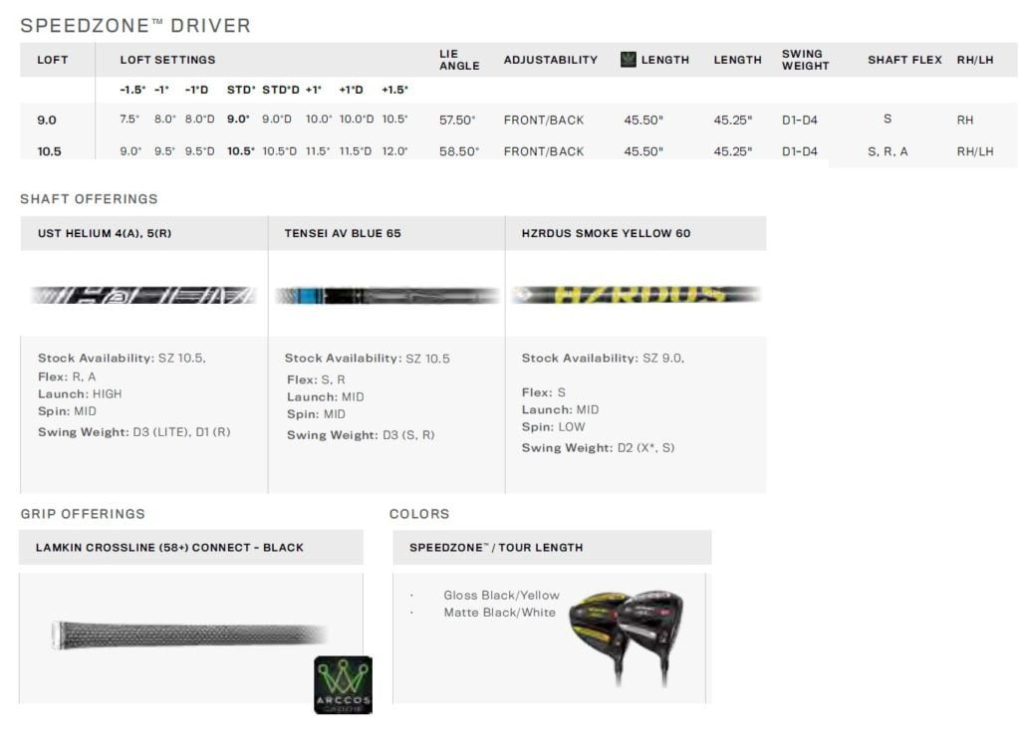
Task: Click the RH/LH column header
Action: point(975,60)
